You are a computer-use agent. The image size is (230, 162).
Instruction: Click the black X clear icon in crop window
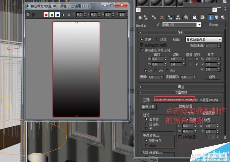[x=34, y=15]
